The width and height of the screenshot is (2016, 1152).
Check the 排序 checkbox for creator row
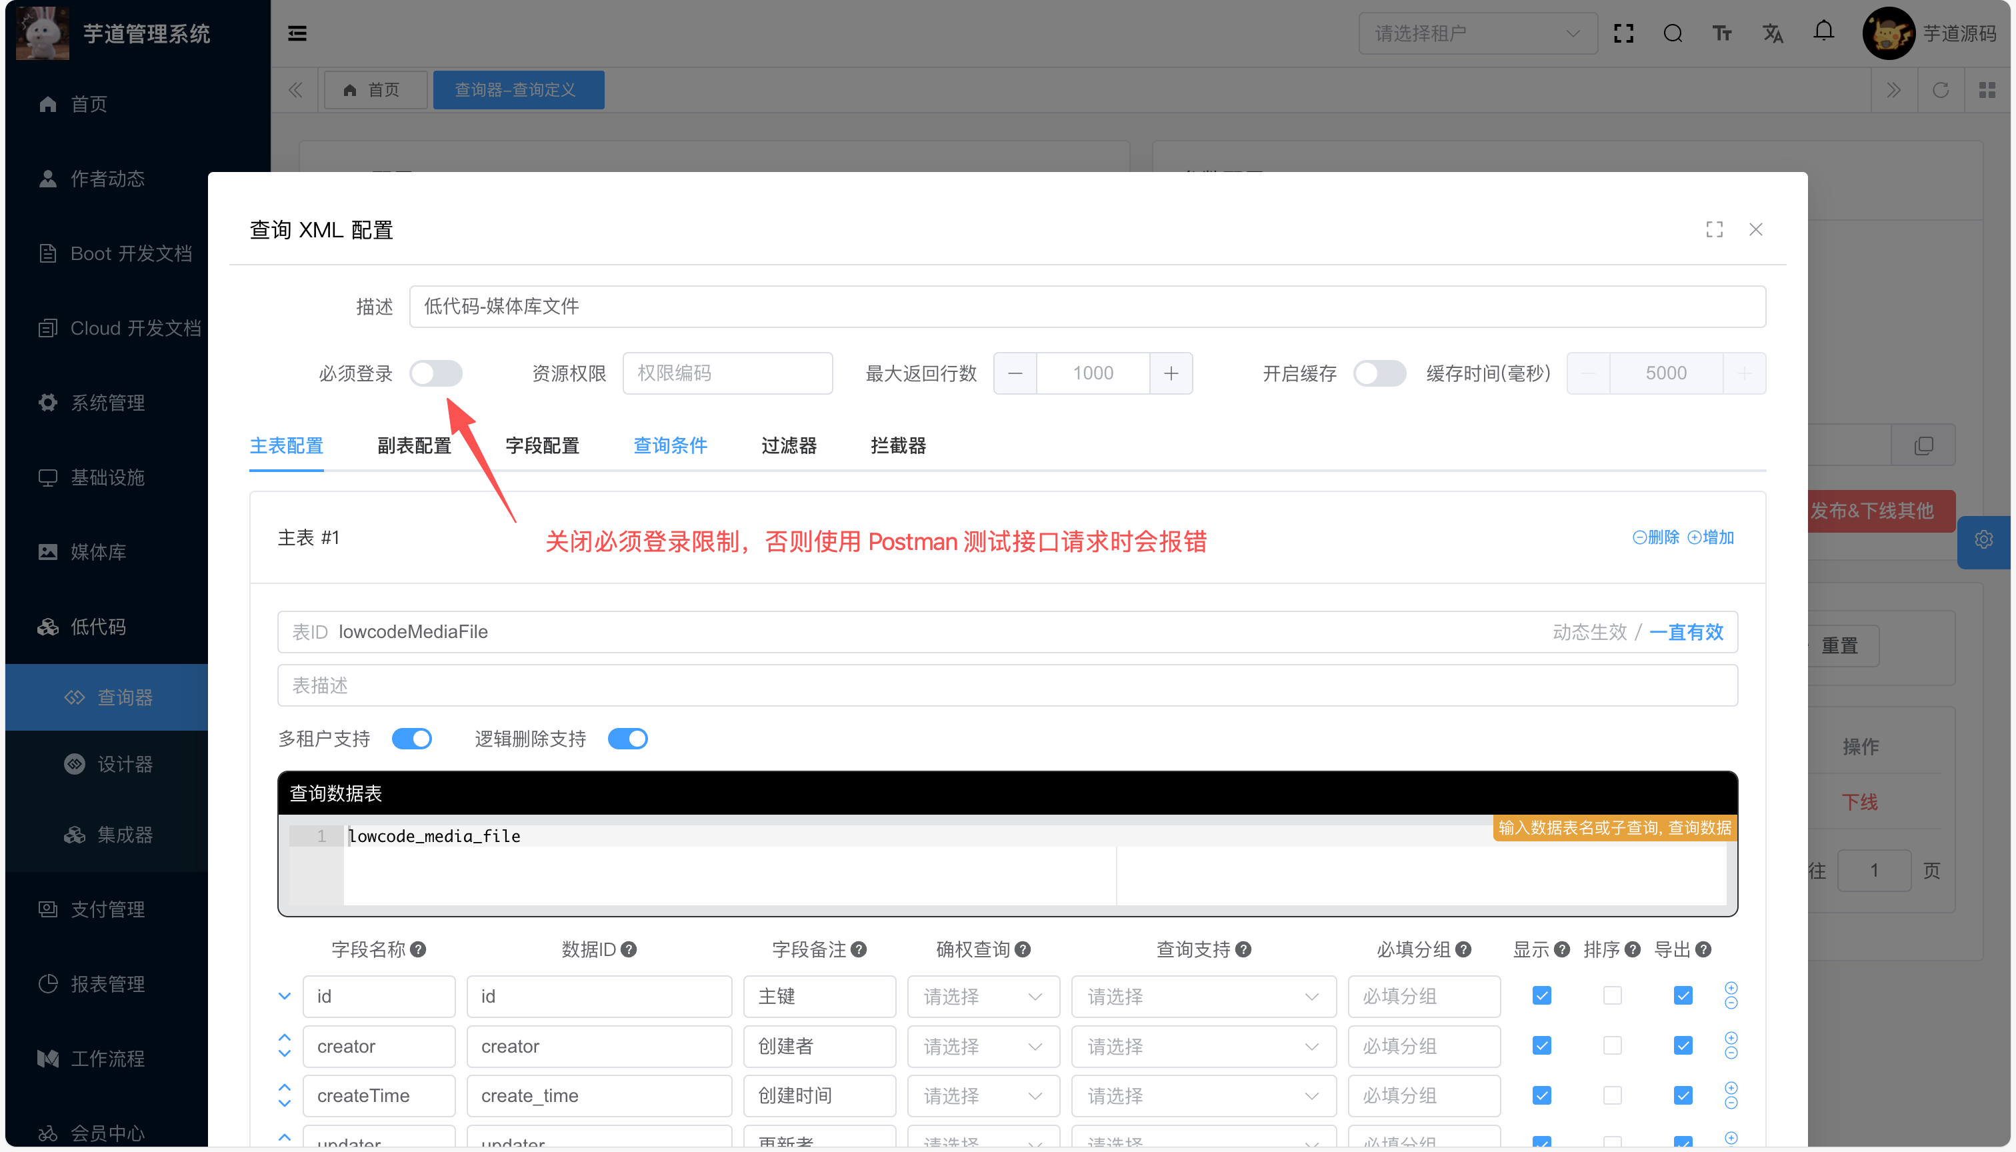[x=1612, y=1046]
